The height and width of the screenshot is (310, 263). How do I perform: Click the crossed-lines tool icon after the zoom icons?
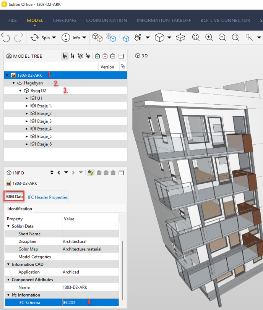point(249,37)
